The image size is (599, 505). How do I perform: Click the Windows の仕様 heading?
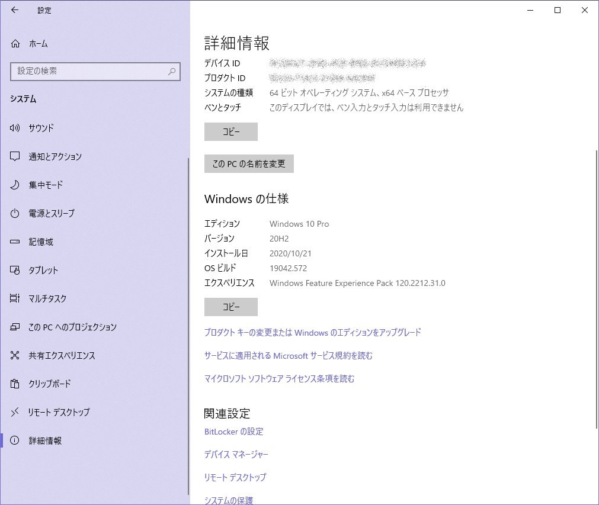click(x=246, y=198)
